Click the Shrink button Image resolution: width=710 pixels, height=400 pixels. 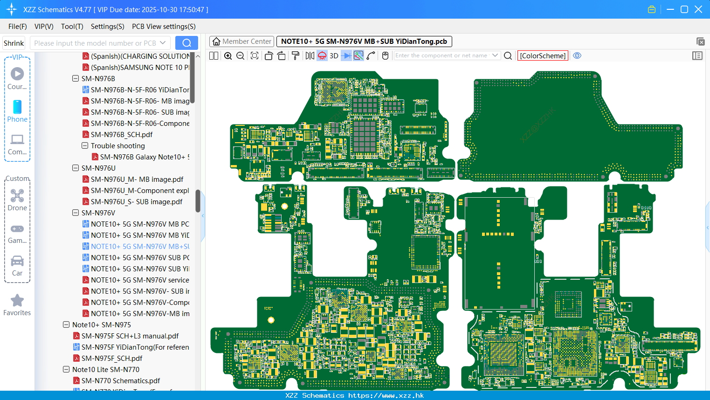pos(14,43)
